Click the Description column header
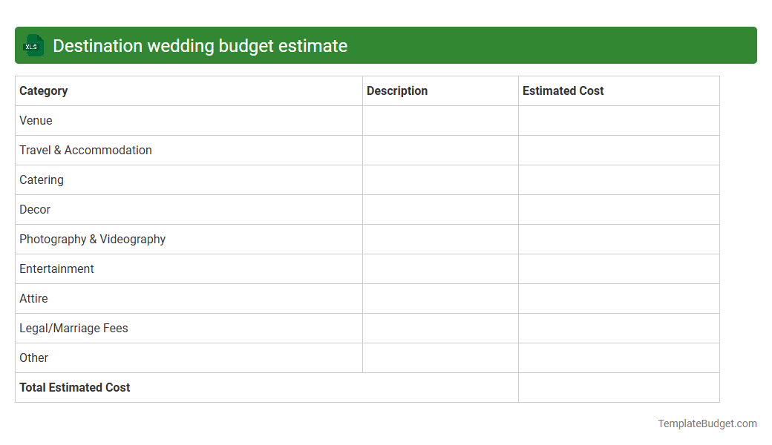Screen dimensions: 772x445 point(397,90)
